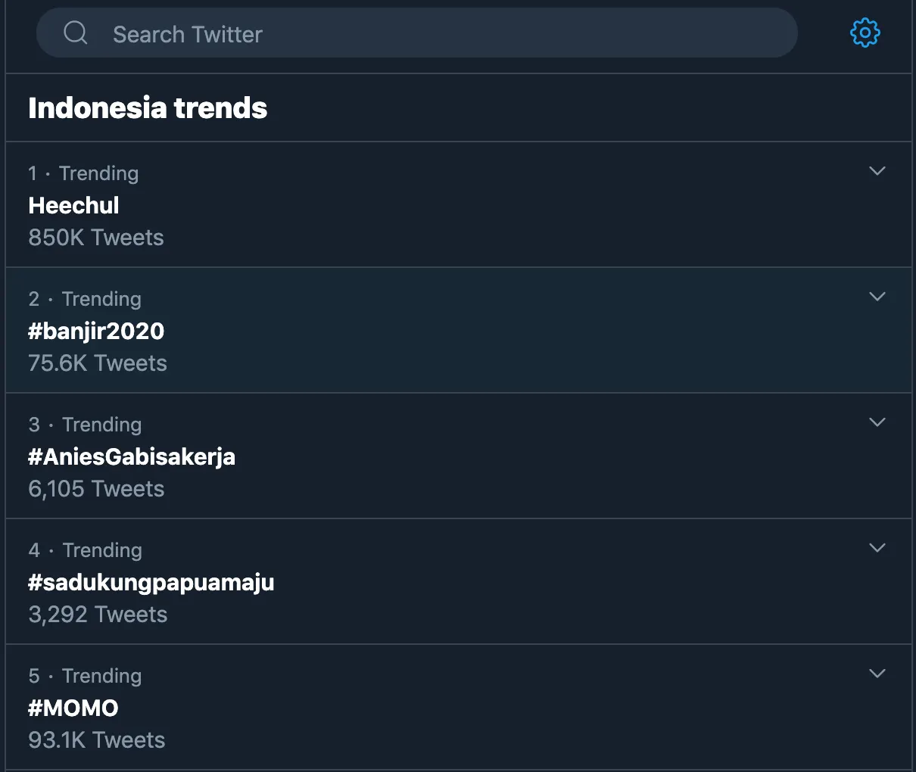Open the Heechul trending topic
Image resolution: width=916 pixels, height=772 pixels.
[x=74, y=205]
